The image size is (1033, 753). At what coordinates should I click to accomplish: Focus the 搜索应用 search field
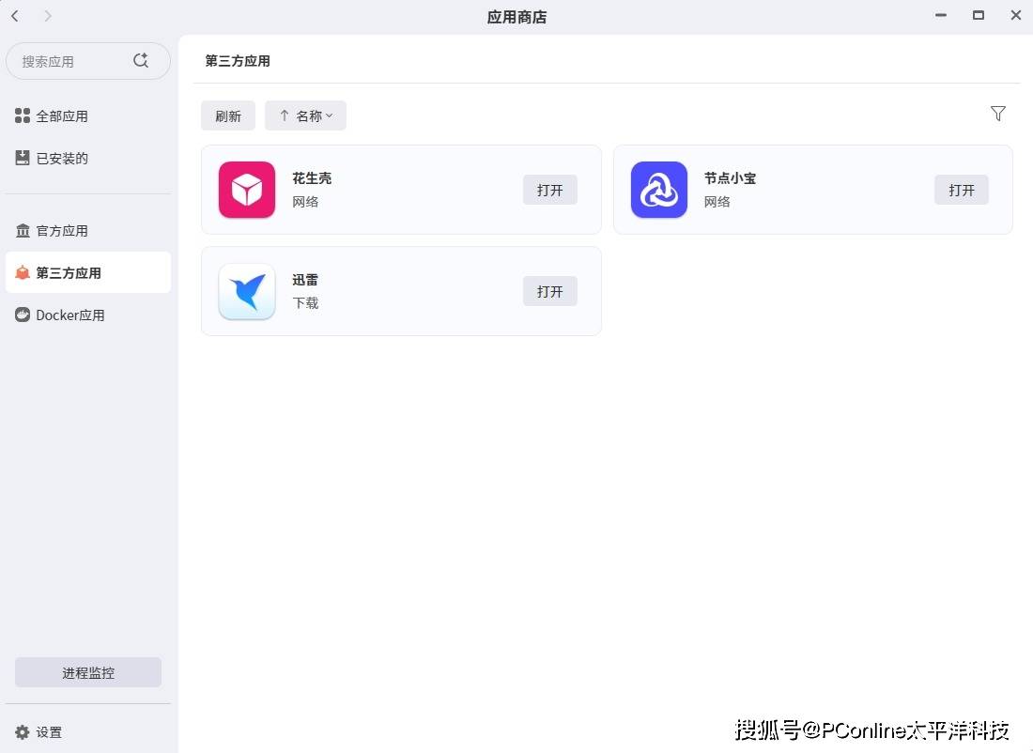point(70,61)
